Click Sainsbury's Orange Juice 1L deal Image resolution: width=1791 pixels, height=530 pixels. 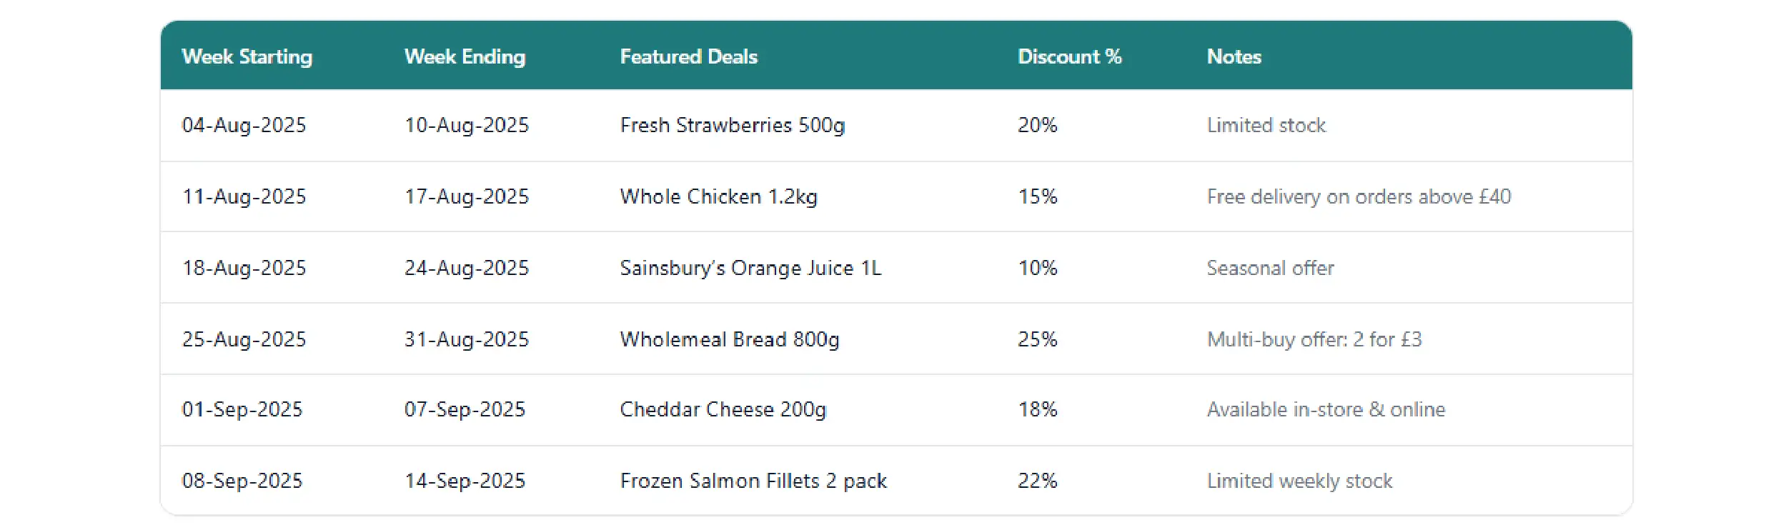pyautogui.click(x=750, y=268)
